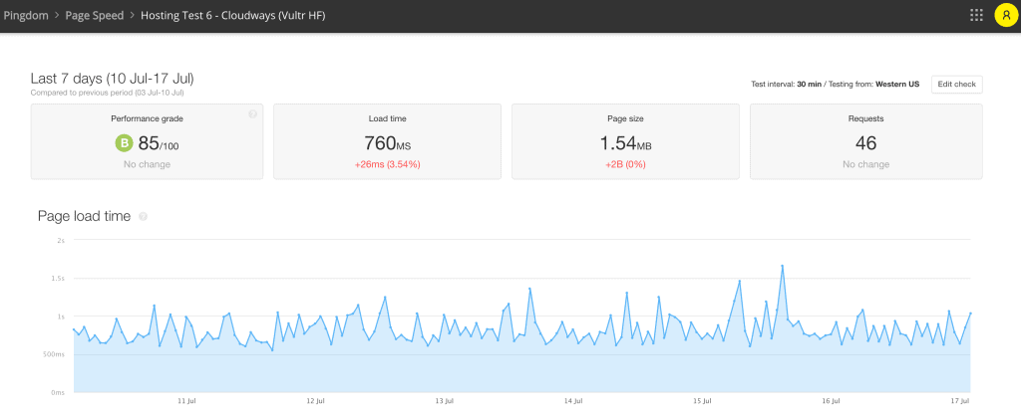Click the Load time 760ms card
This screenshot has height=420, width=1021.
[388, 141]
